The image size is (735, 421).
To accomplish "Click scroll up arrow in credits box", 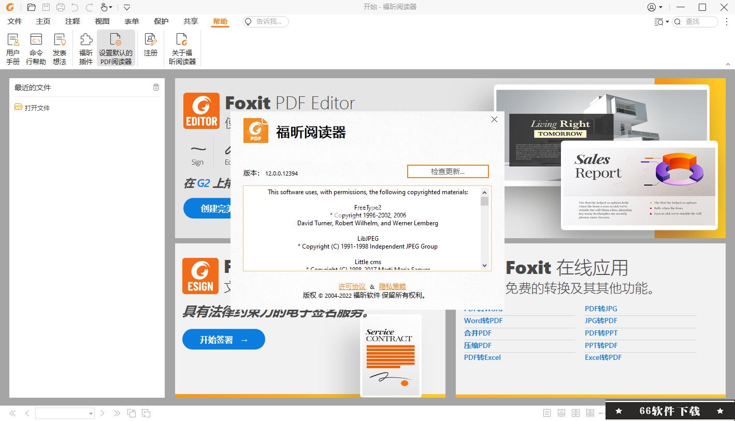I will point(485,192).
